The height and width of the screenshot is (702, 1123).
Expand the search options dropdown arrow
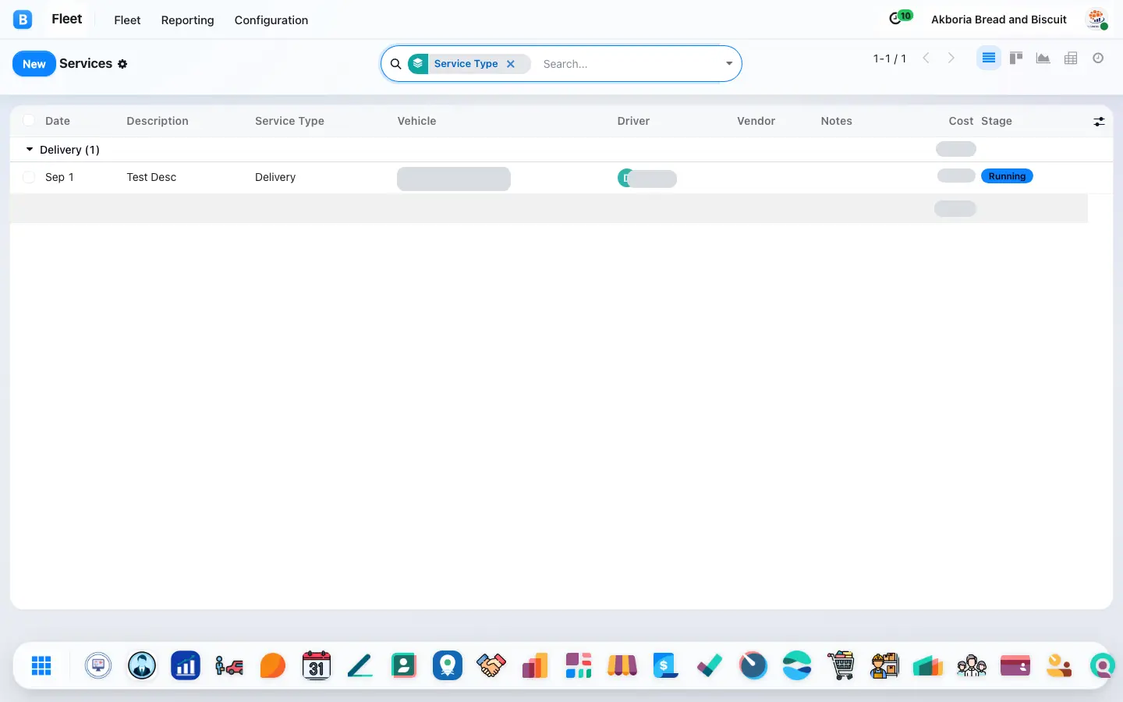(x=729, y=64)
